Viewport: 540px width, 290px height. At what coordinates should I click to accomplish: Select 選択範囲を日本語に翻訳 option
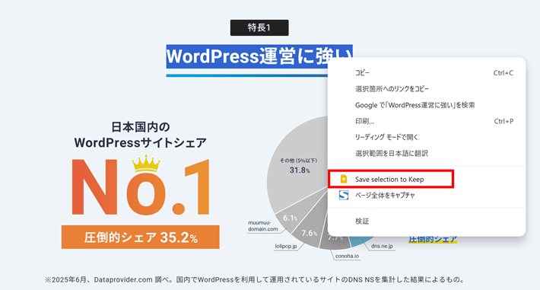(427, 153)
